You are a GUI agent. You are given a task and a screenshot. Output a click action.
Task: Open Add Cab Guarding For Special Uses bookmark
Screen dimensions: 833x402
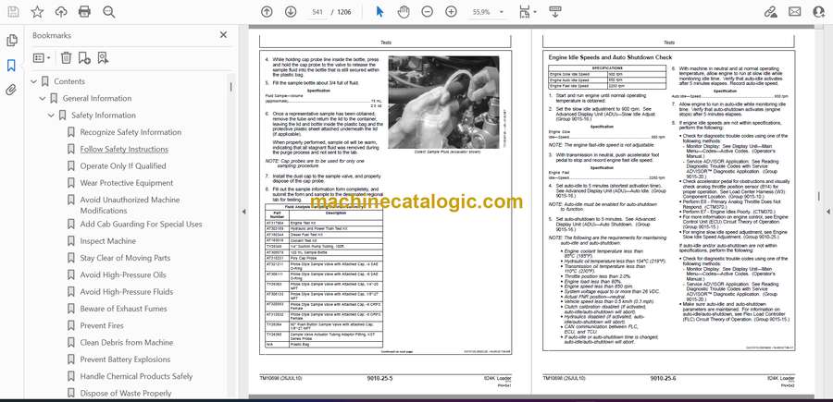pyautogui.click(x=142, y=225)
